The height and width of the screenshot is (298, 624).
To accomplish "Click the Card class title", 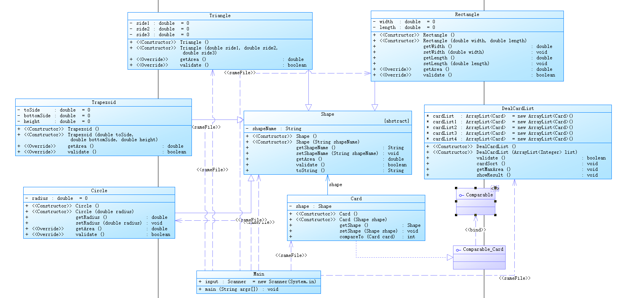I will point(356,199).
